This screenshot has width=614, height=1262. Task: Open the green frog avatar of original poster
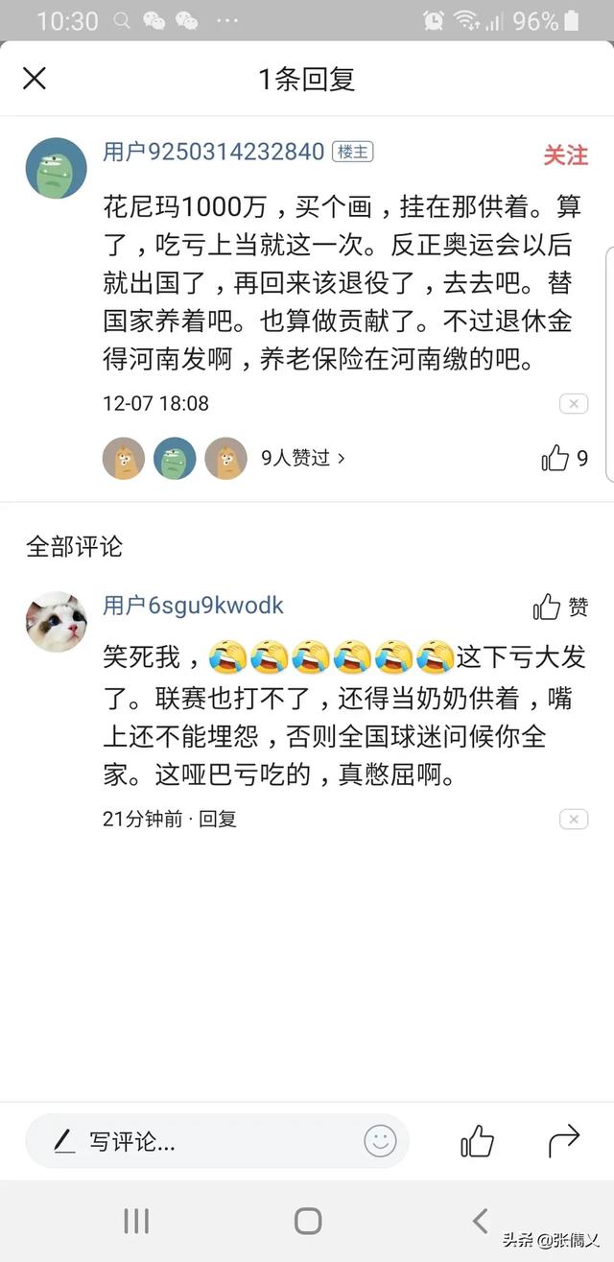pos(56,167)
